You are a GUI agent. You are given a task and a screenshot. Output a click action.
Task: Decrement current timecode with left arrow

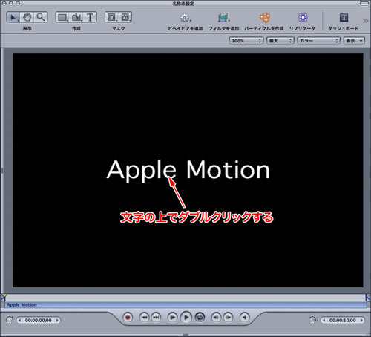[x=20, y=321]
